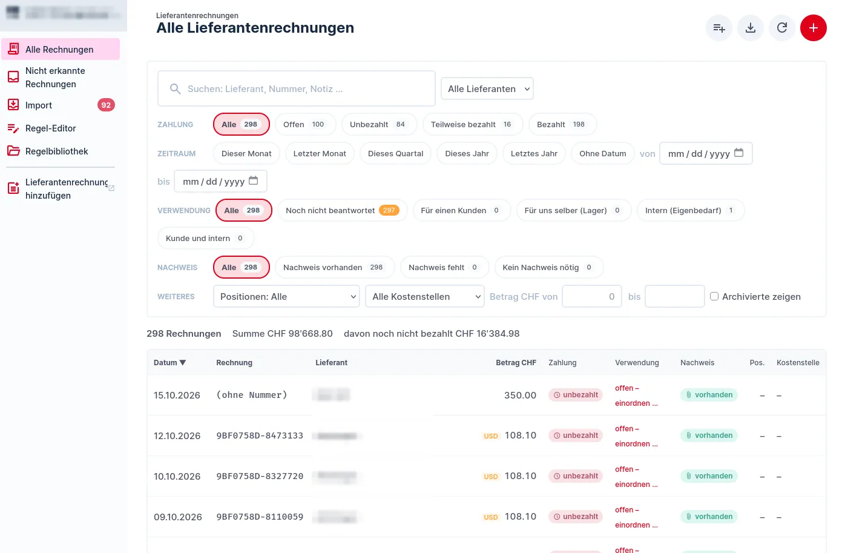Sort by Datum column header

click(x=169, y=363)
